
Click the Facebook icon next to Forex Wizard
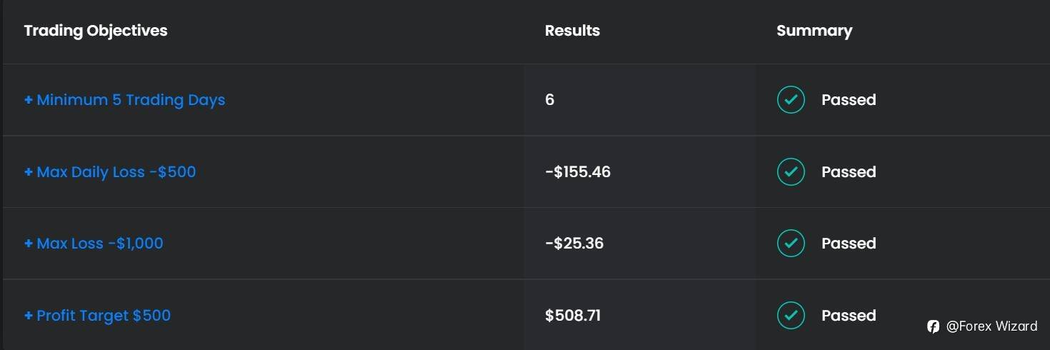(x=933, y=326)
